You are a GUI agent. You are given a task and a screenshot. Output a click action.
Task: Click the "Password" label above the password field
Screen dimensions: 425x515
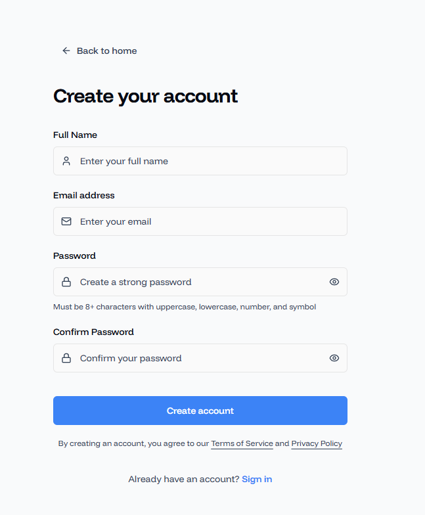(74, 256)
